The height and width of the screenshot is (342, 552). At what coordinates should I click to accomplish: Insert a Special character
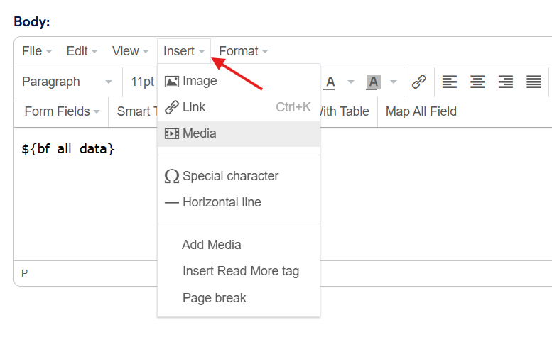(x=229, y=176)
